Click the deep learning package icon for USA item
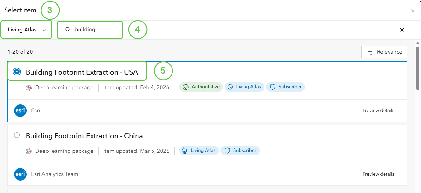421x193 pixels. click(29, 88)
